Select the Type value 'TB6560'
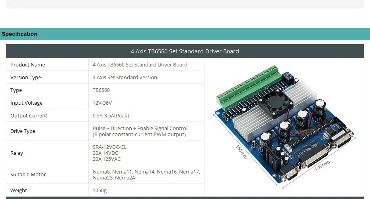This screenshot has height=199, width=370. [101, 90]
